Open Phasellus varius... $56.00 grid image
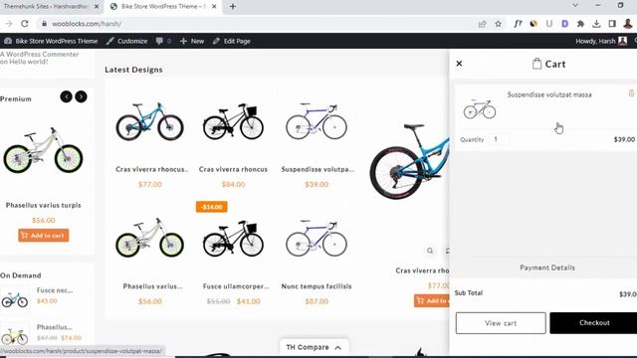Screen dimensions: 637x358 [x=149, y=239]
